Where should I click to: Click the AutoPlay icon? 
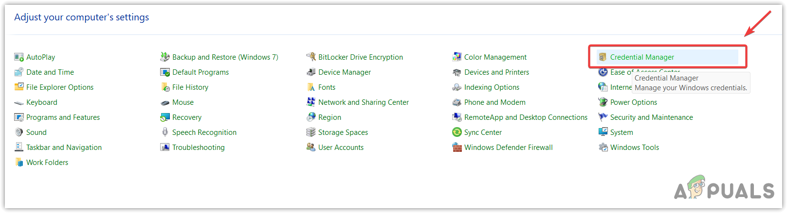(x=19, y=57)
